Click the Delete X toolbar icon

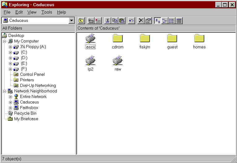(x=141, y=21)
